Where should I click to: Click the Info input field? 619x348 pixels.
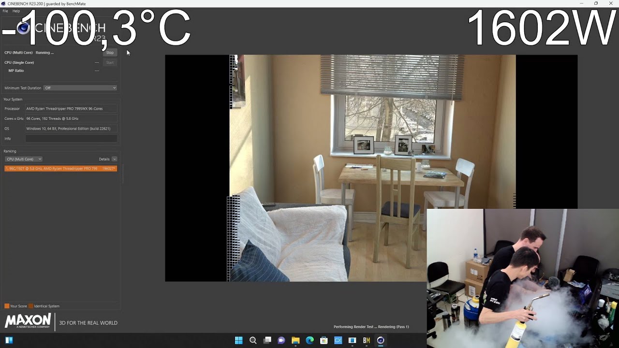click(x=71, y=139)
